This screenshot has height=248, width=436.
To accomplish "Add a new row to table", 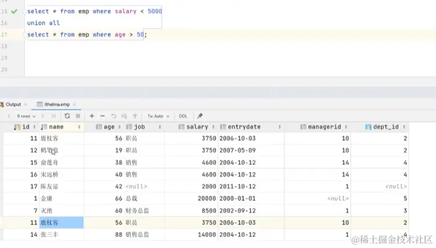I will click(x=92, y=116).
